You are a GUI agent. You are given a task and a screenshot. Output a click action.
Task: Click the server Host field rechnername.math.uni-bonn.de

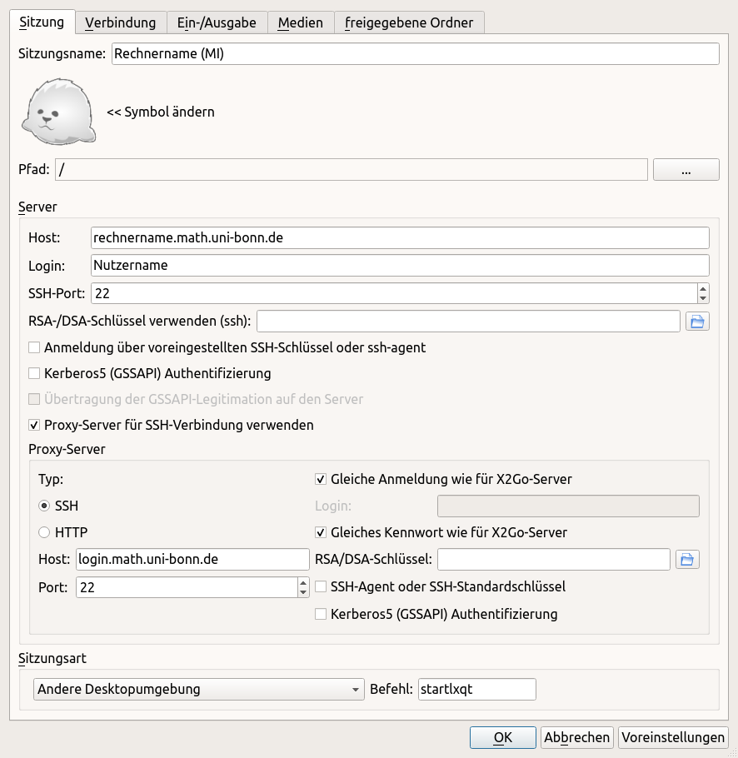click(400, 238)
